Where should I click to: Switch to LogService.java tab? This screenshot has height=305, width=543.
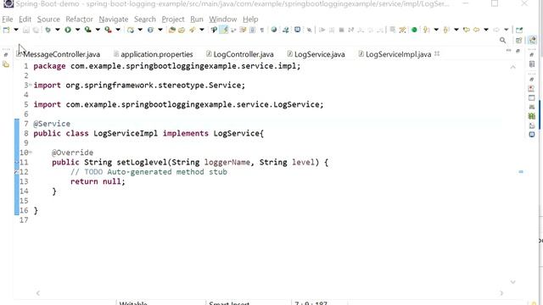click(x=316, y=54)
